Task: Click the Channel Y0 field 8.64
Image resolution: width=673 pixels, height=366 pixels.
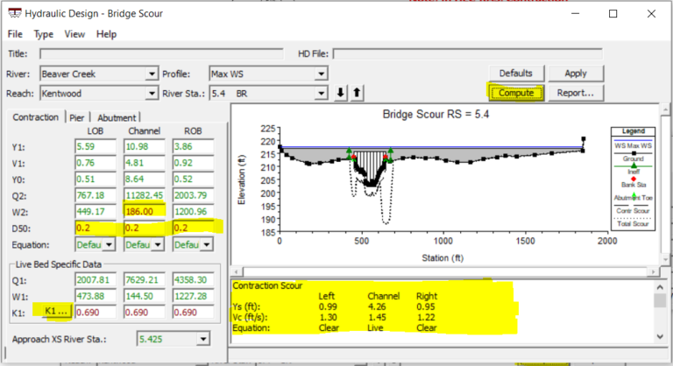Action: pos(145,179)
